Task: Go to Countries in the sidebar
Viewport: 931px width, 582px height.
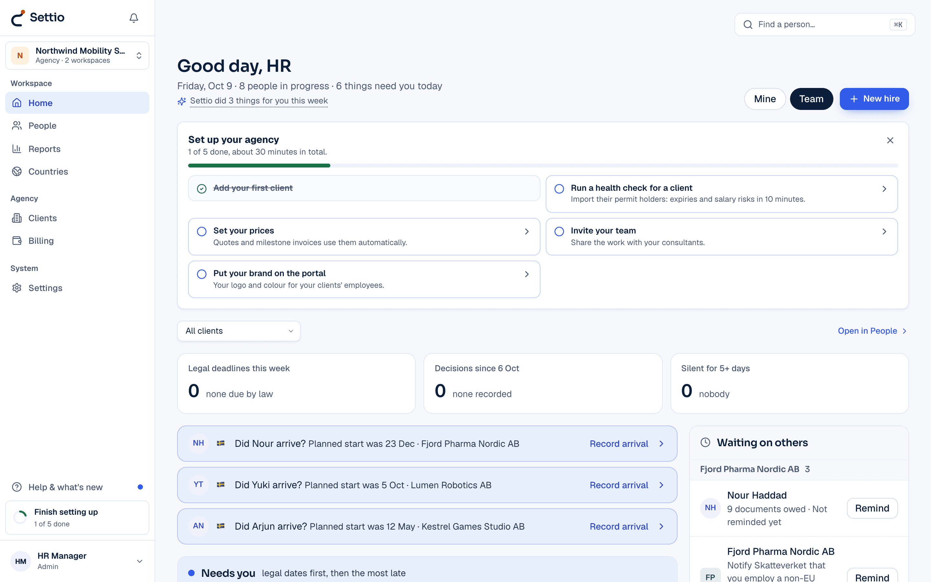Action: (77, 171)
